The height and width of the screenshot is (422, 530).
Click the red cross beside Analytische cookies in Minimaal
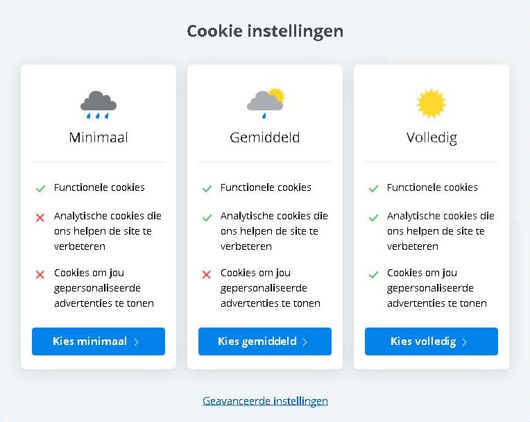click(40, 217)
